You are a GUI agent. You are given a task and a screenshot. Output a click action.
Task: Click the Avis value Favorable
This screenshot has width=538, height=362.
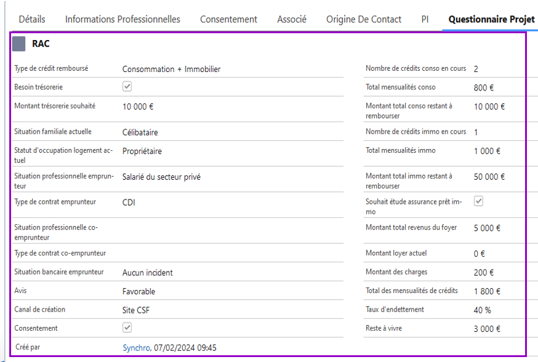click(139, 291)
